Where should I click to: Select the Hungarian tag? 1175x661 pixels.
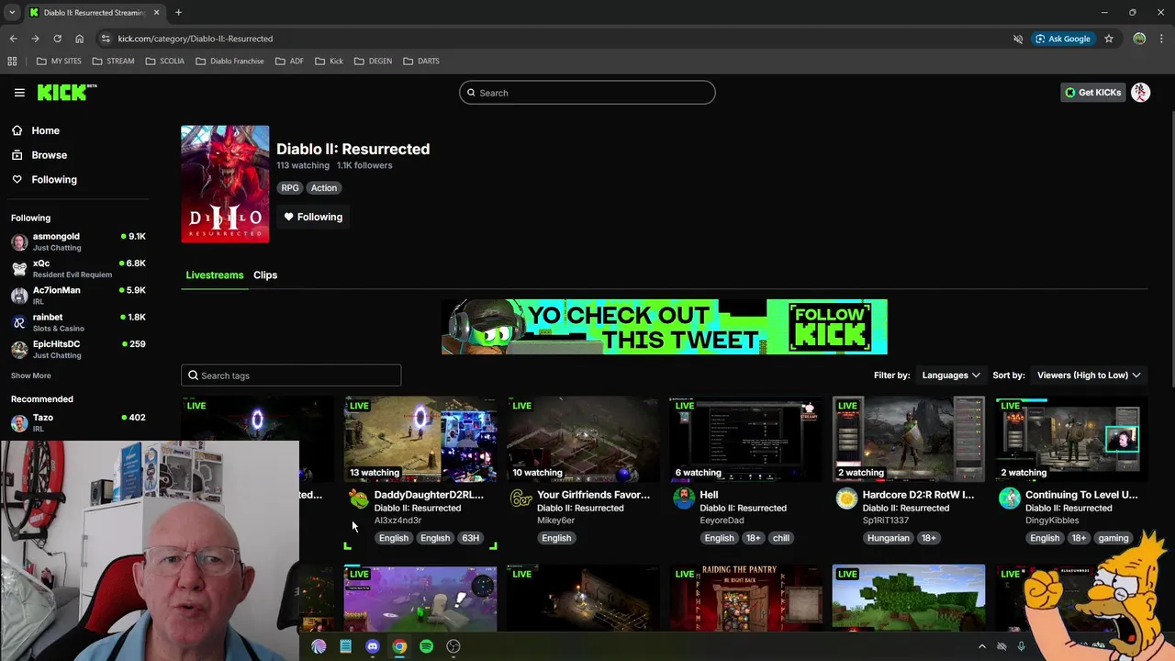pos(888,538)
